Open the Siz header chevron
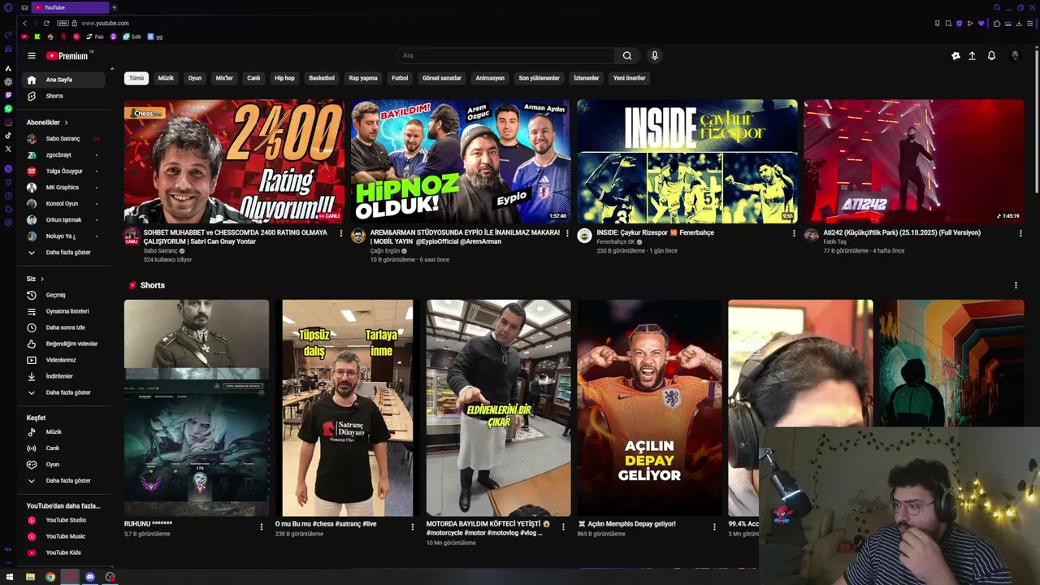This screenshot has width=1040, height=585. click(42, 279)
